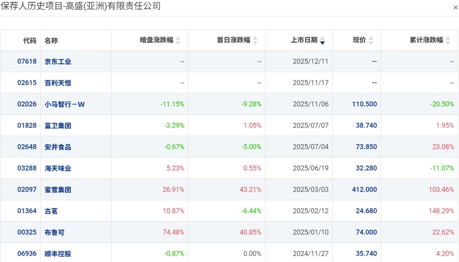Click cumulative change 148.29%

(442, 211)
